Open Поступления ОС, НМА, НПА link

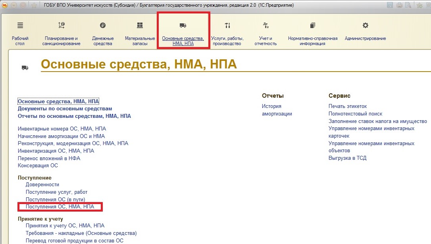tap(60, 207)
